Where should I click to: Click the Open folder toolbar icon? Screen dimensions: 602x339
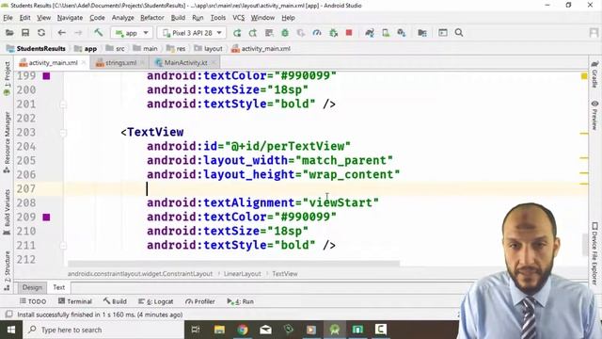[x=9, y=33]
